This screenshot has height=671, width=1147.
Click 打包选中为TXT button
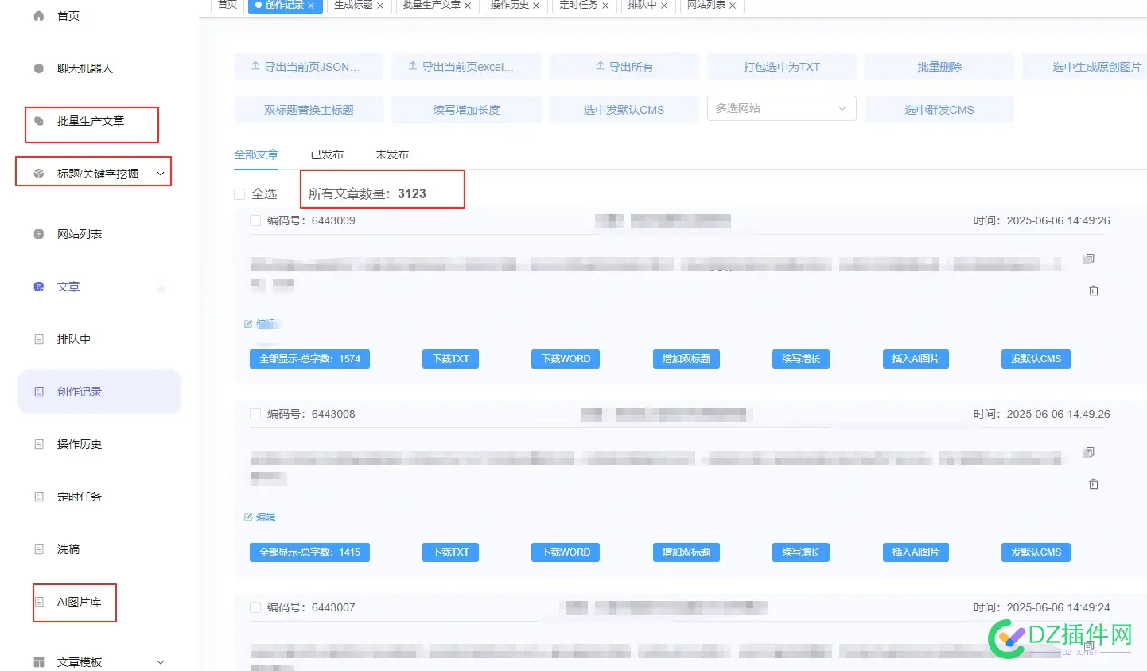pos(782,67)
